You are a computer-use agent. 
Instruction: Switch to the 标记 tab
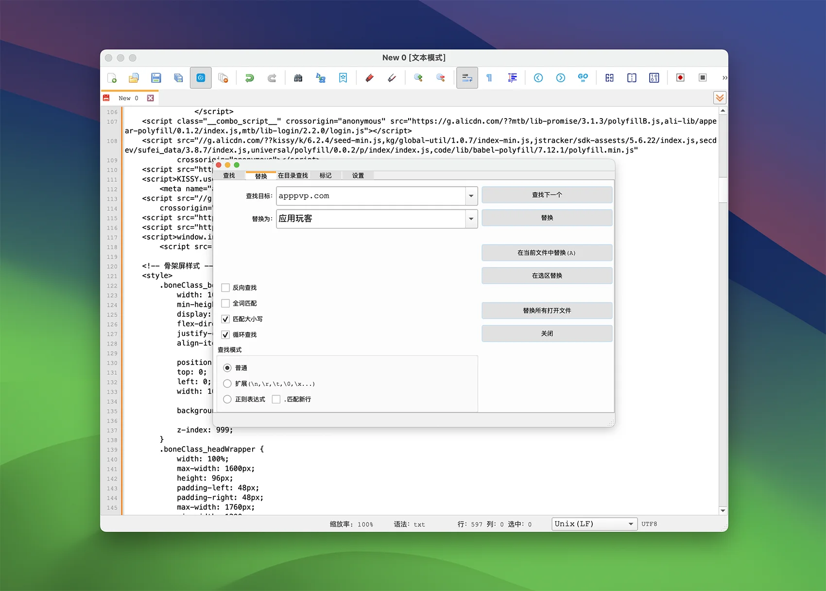[x=326, y=175]
